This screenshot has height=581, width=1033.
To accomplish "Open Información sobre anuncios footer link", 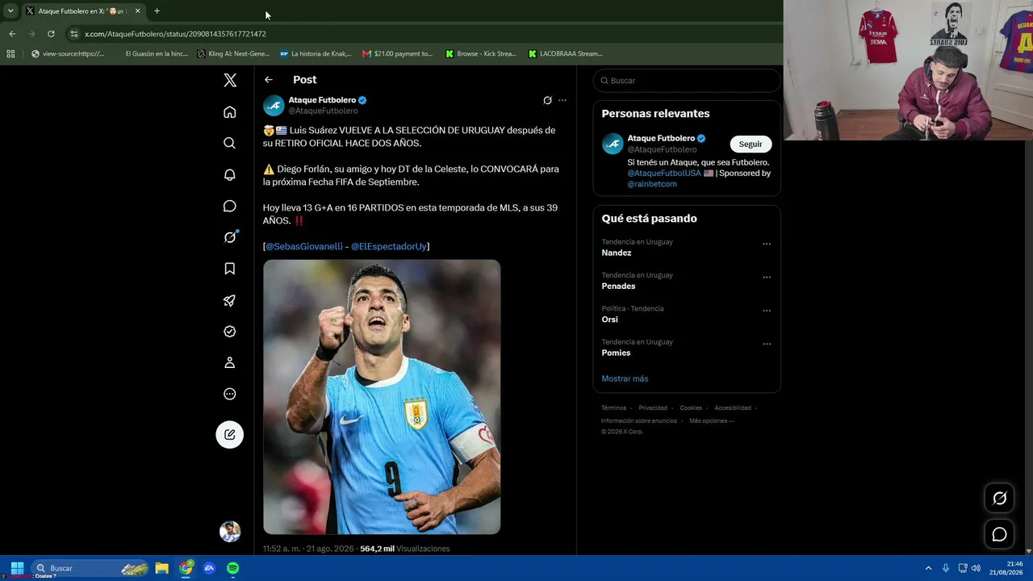I will 639,421.
